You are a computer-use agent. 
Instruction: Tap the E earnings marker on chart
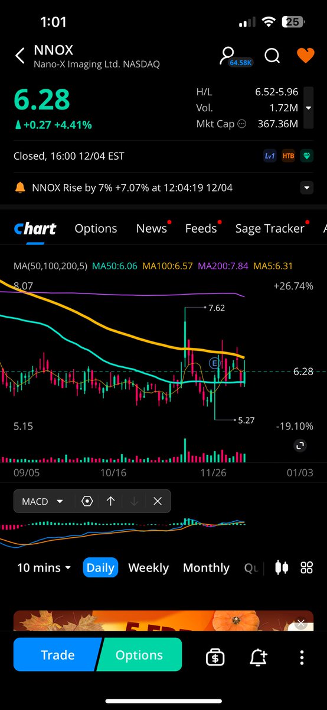point(214,363)
